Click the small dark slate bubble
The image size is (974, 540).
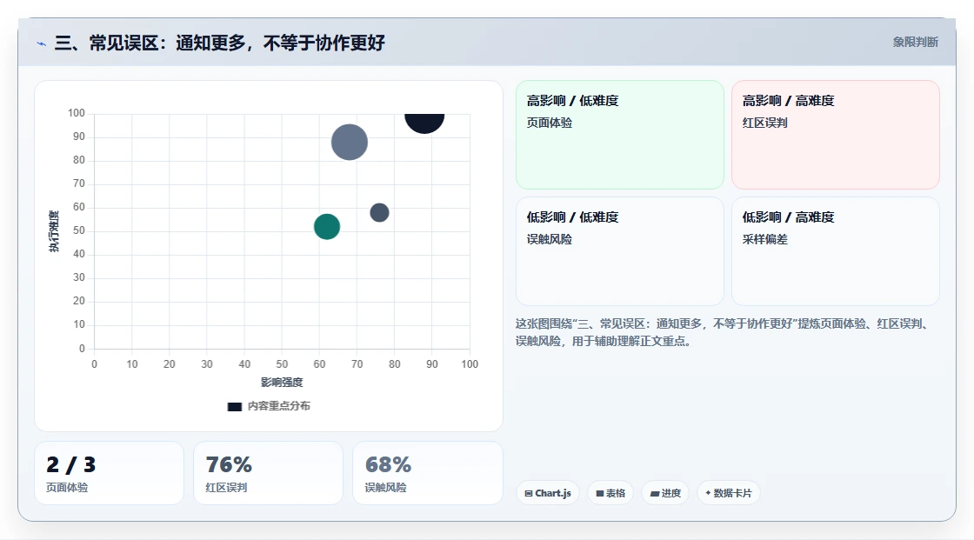pyautogui.click(x=379, y=212)
